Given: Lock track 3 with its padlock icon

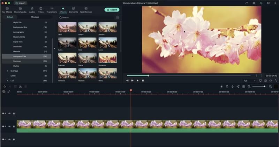Looking at the screenshot, I should coord(14,114).
